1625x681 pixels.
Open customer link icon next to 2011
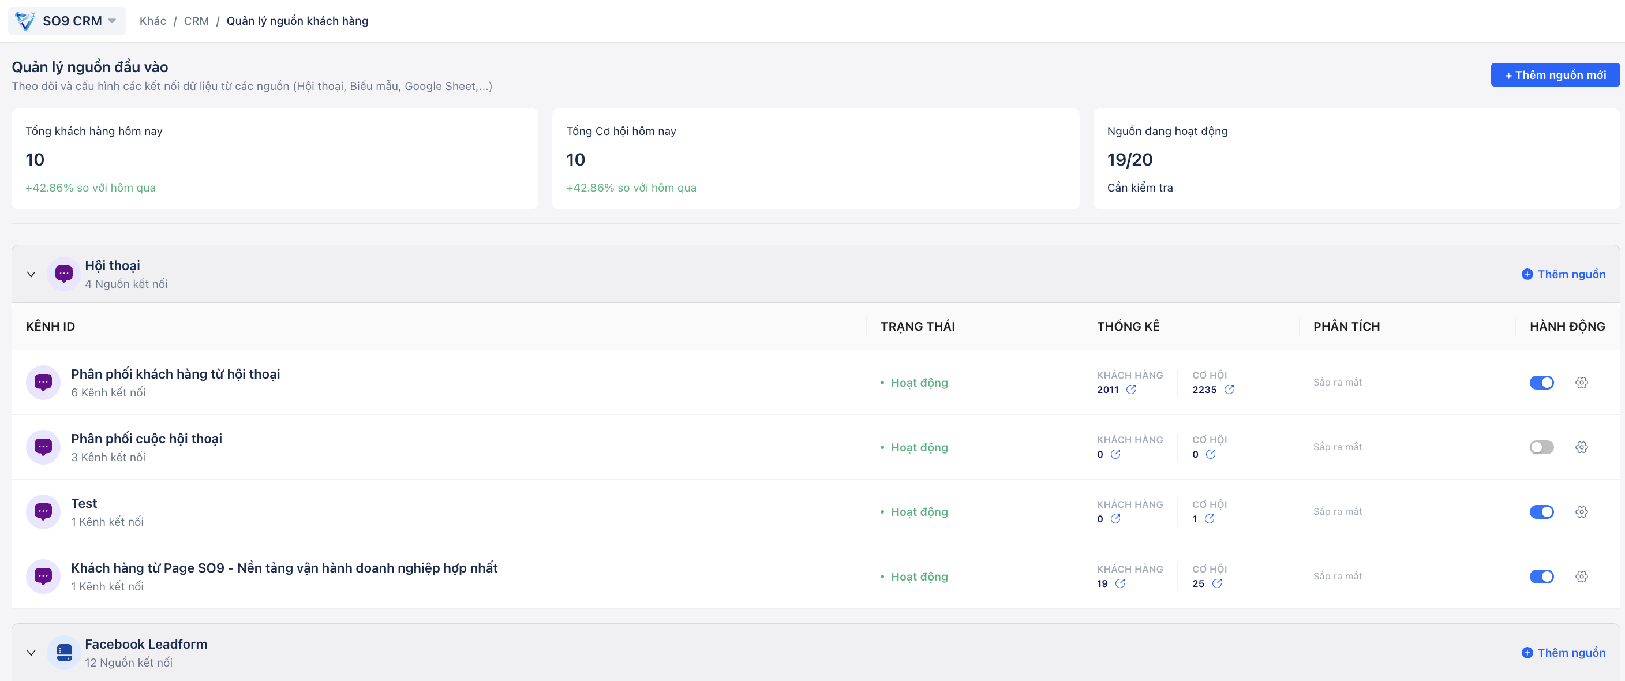(1131, 390)
